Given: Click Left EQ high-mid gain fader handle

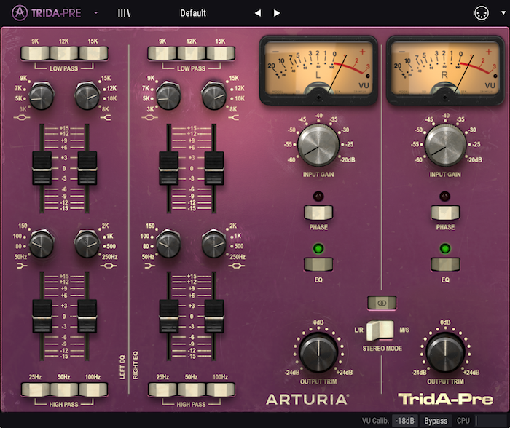Looking at the screenshot, I should (x=42, y=168).
